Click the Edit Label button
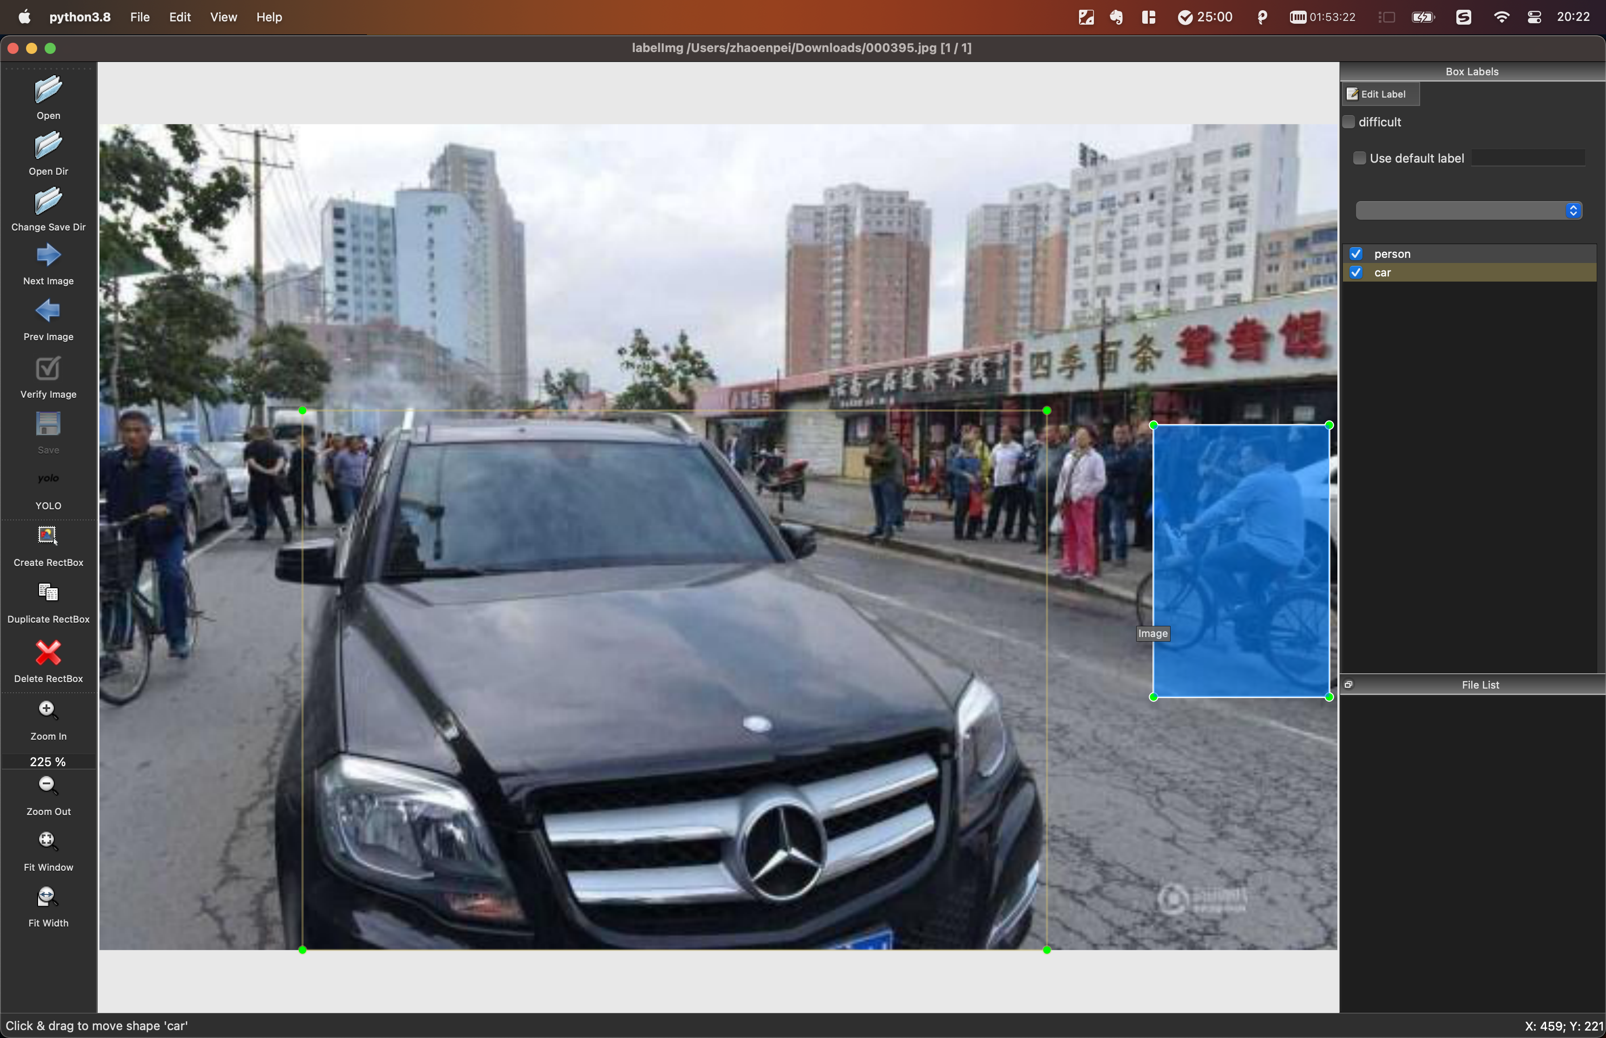Viewport: 1606px width, 1038px height. [1381, 94]
